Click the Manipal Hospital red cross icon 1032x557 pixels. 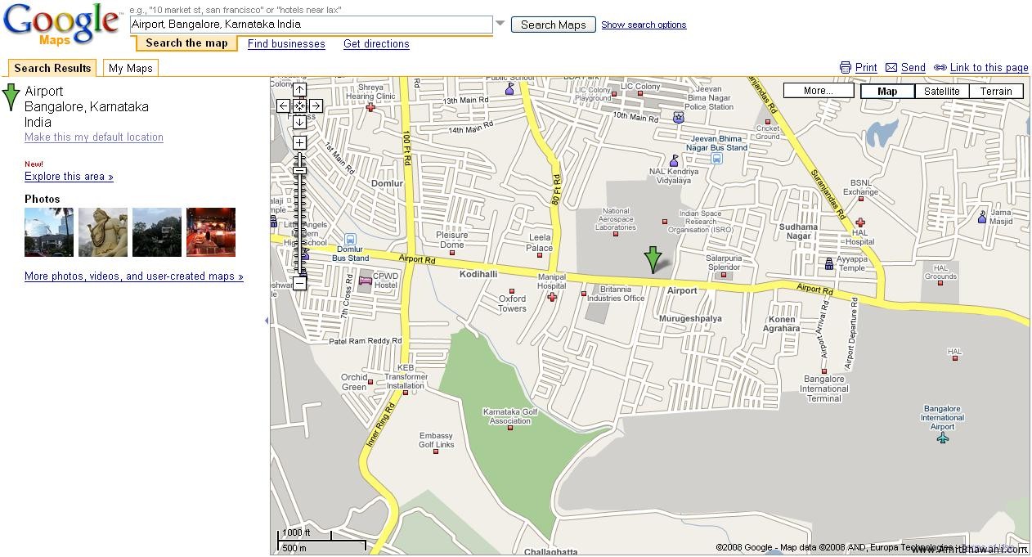coord(552,297)
